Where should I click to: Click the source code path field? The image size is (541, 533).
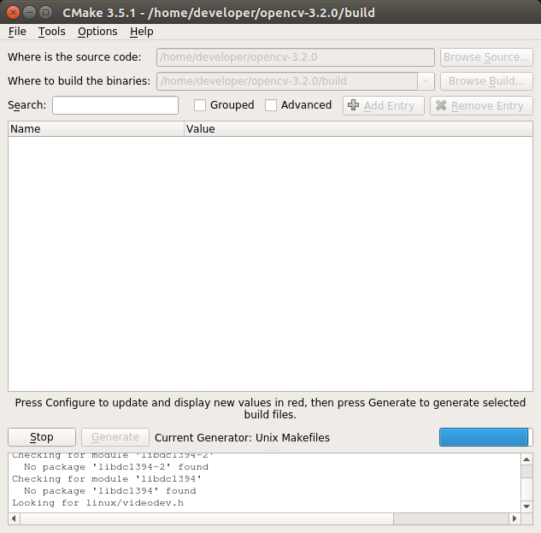click(x=296, y=57)
